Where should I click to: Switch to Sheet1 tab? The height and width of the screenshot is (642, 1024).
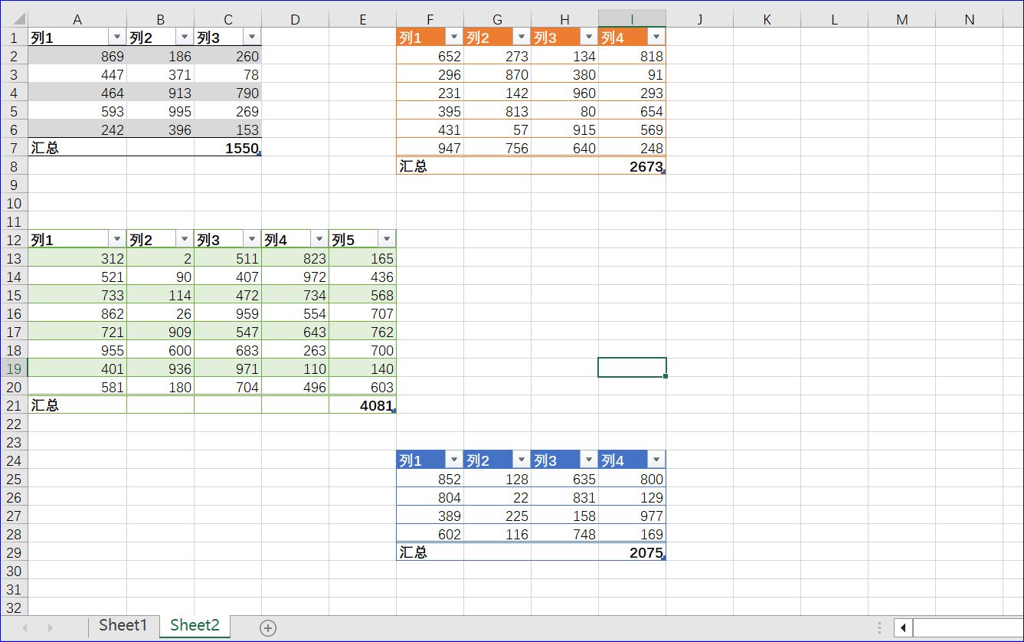123,626
